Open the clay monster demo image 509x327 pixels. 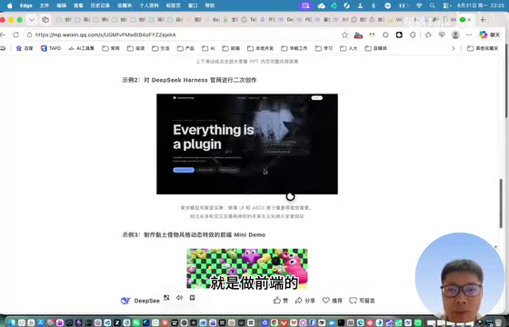tap(247, 269)
